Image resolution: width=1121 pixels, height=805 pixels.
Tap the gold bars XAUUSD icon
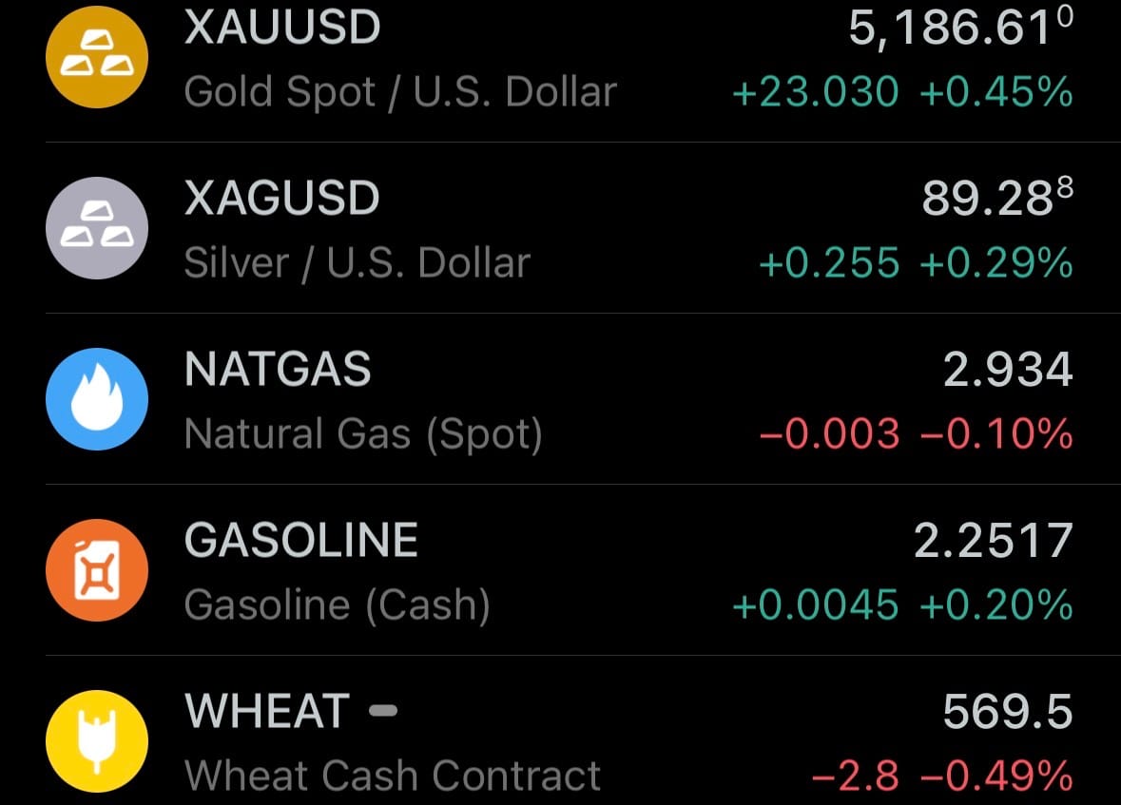pos(97,58)
